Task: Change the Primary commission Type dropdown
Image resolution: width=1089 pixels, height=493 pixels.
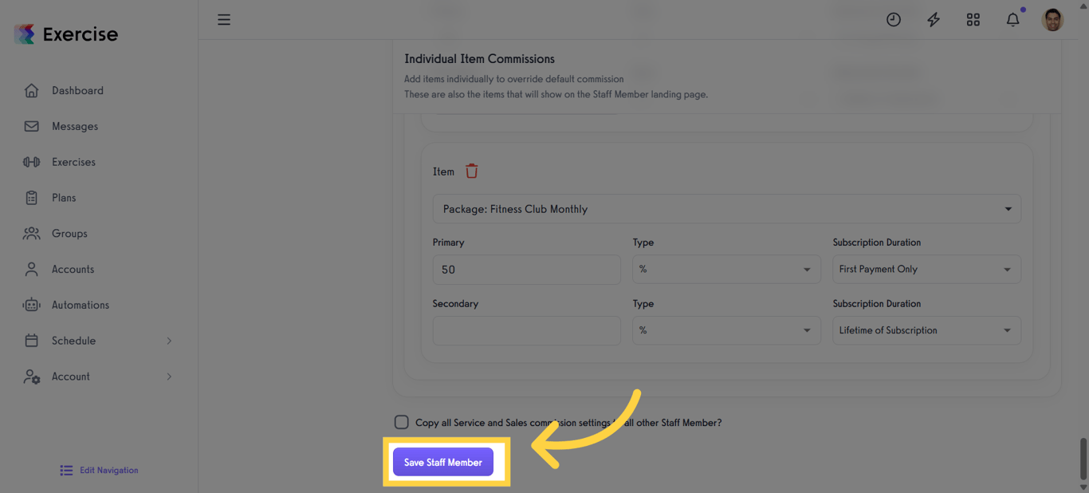Action: click(726, 269)
